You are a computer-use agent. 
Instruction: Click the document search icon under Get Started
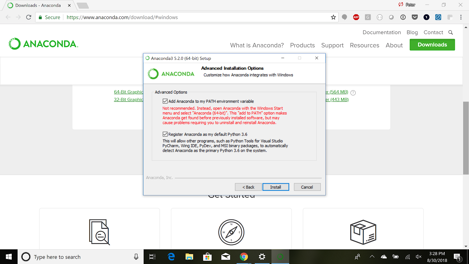[x=99, y=232]
